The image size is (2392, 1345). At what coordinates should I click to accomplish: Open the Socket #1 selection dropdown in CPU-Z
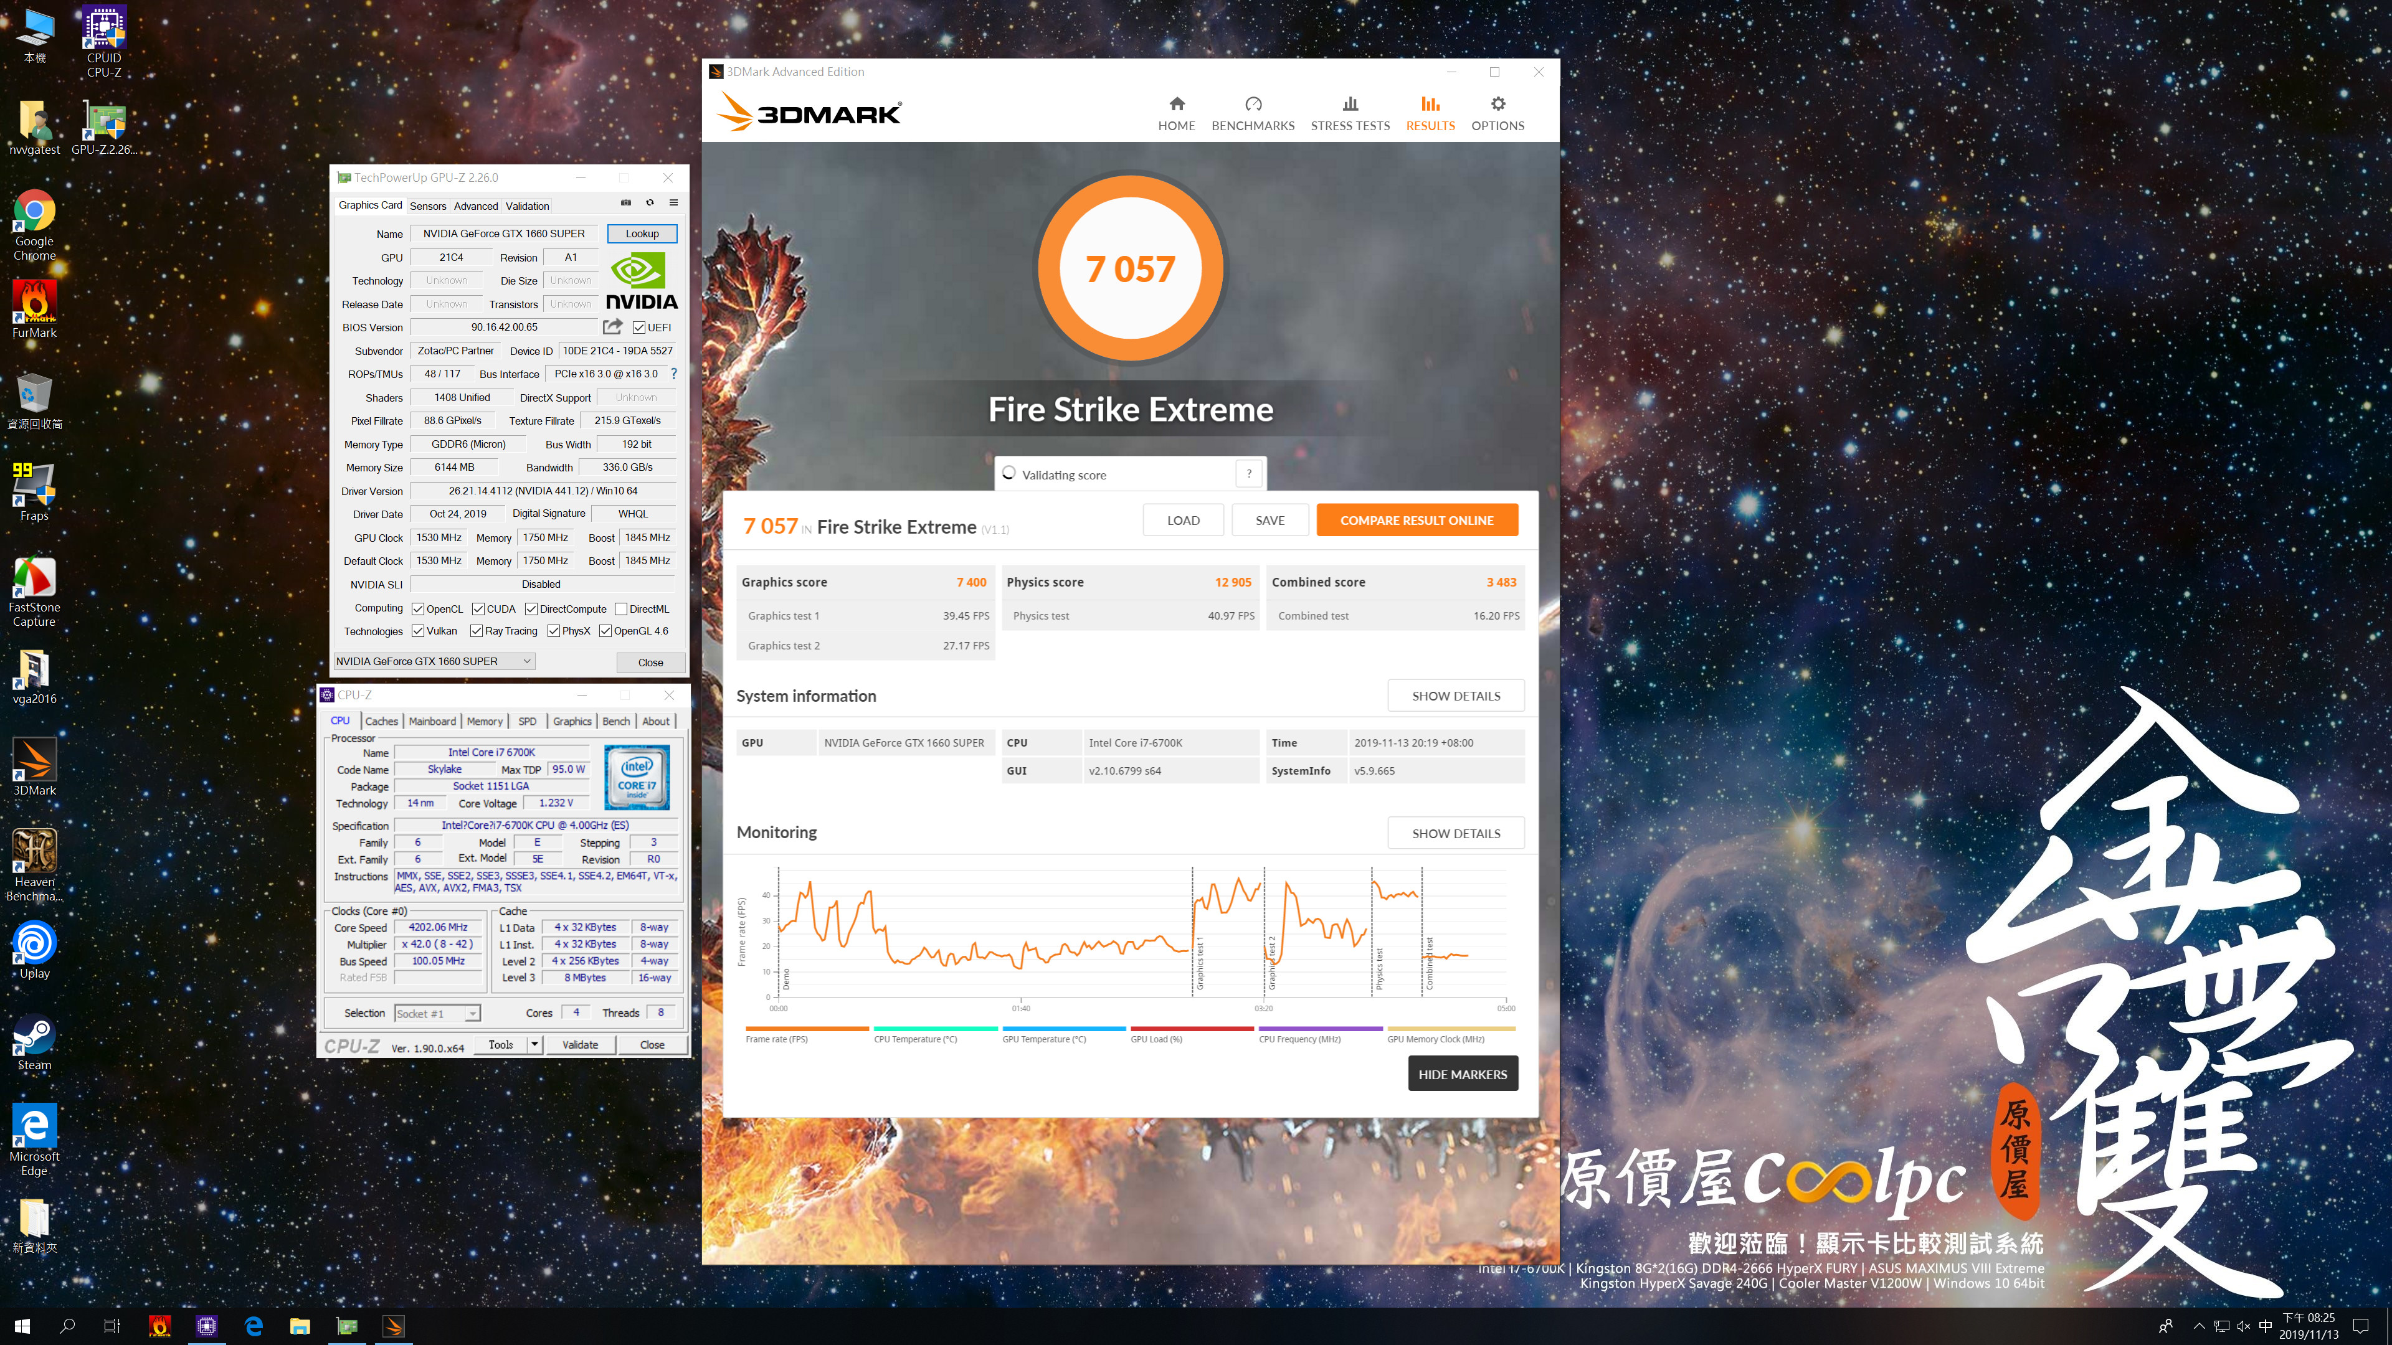click(437, 1012)
